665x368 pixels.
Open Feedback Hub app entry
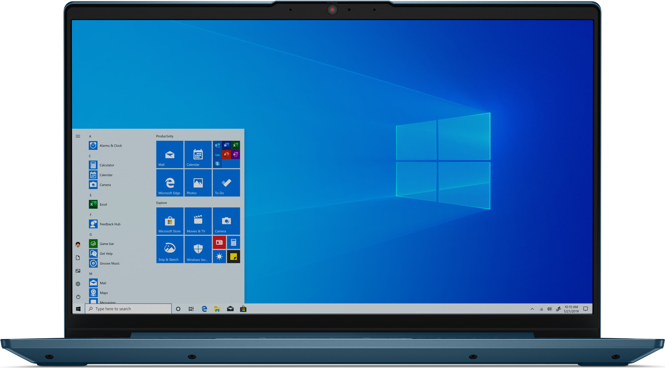coord(105,224)
